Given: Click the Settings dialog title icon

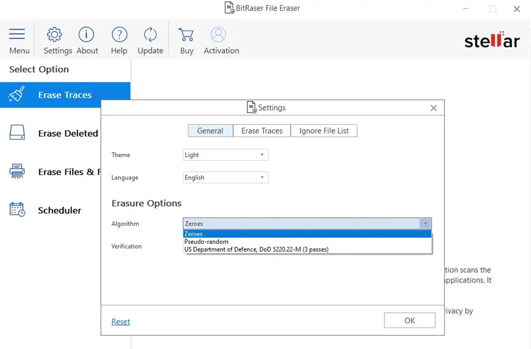Looking at the screenshot, I should [x=251, y=107].
